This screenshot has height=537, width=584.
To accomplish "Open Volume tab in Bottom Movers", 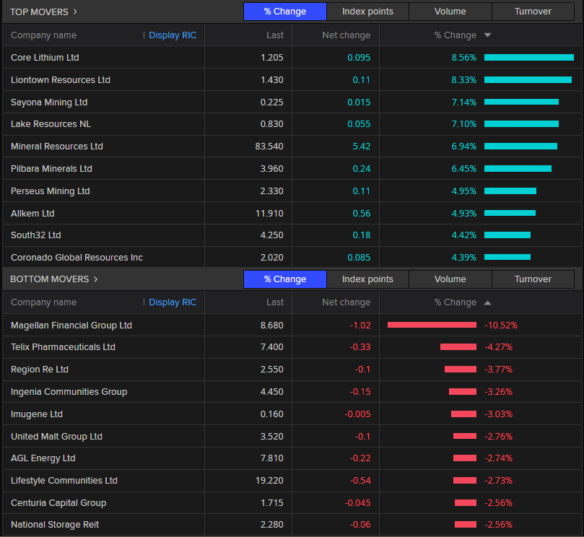I will (x=450, y=279).
